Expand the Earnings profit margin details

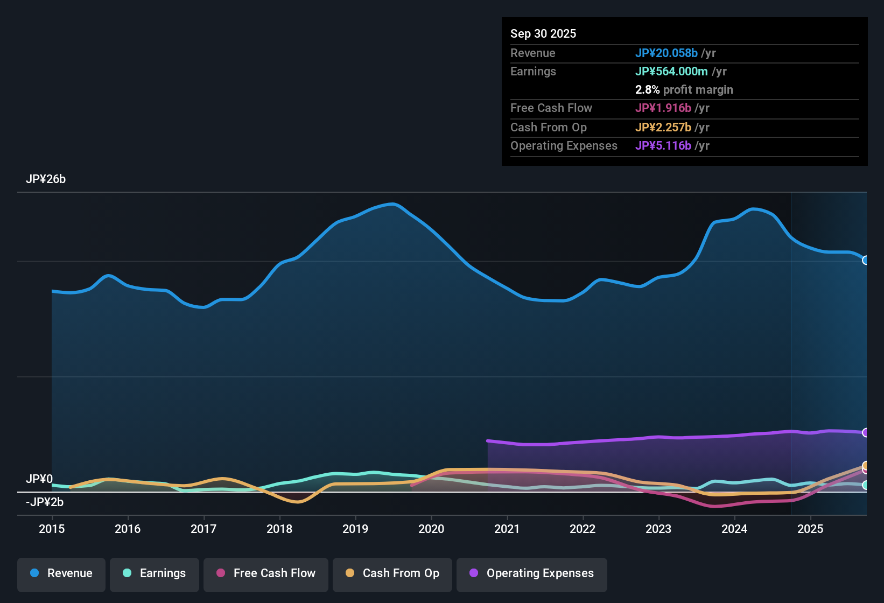tap(684, 89)
